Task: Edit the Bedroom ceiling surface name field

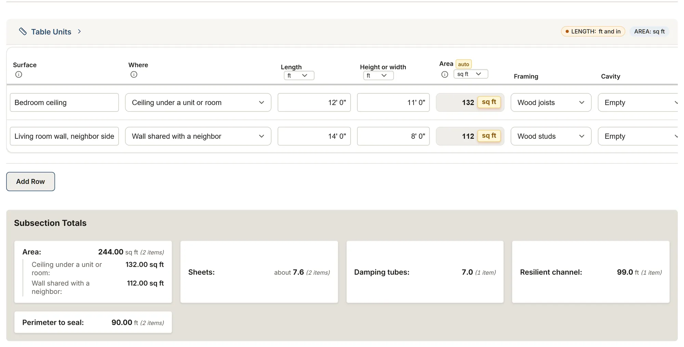Action: tap(64, 103)
